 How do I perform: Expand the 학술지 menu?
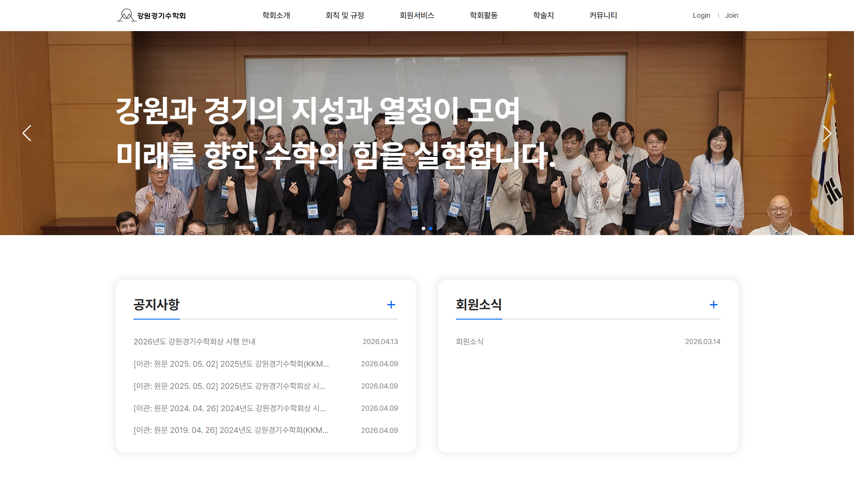tap(543, 16)
